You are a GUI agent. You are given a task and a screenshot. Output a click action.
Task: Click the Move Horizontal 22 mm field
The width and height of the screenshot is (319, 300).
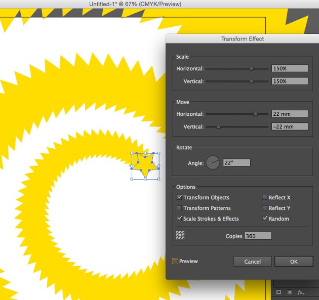pyautogui.click(x=290, y=114)
